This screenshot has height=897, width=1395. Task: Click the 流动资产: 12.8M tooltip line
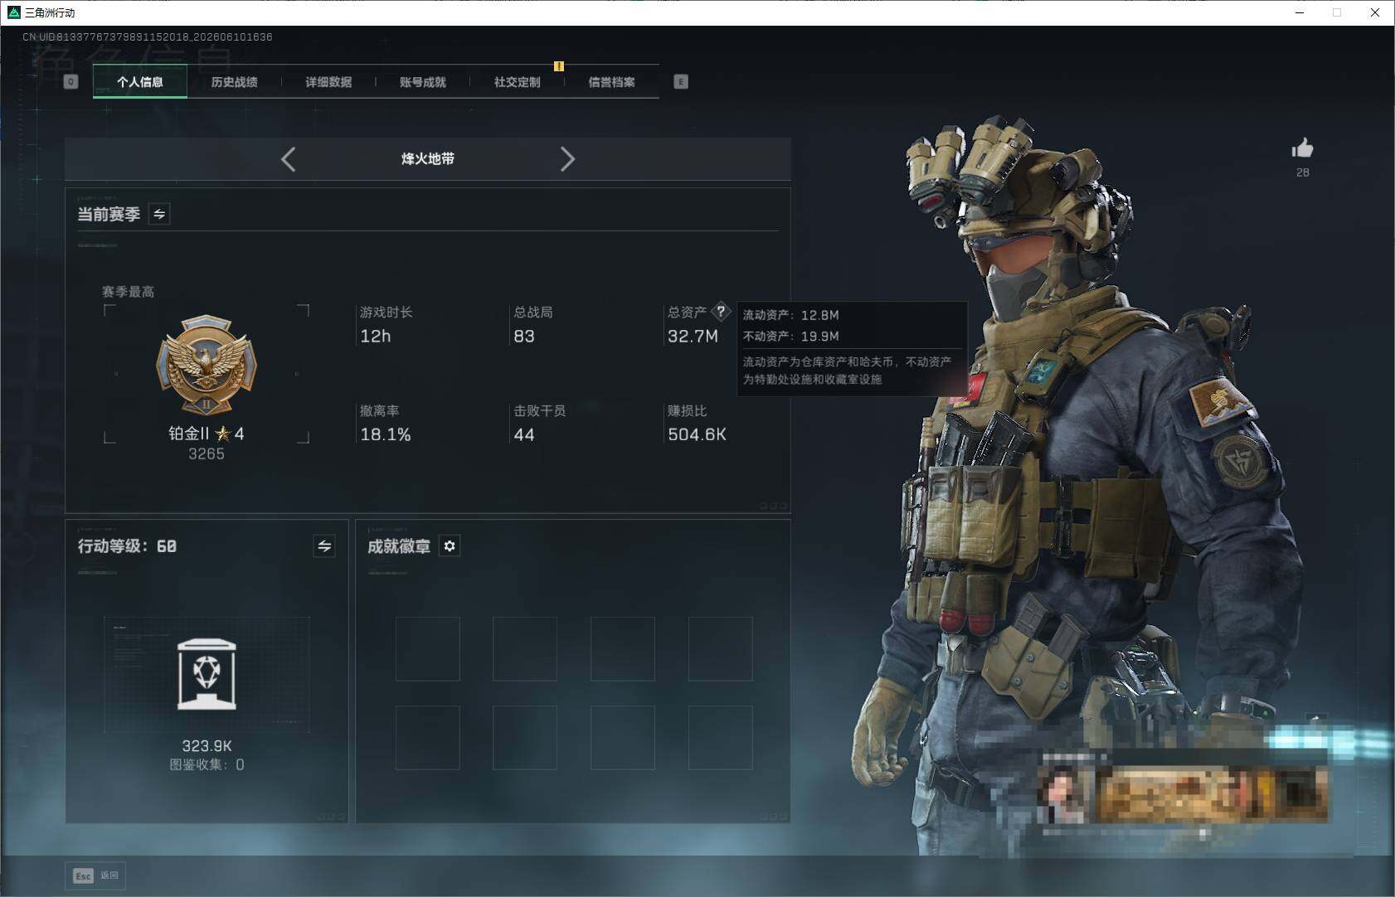(x=790, y=315)
